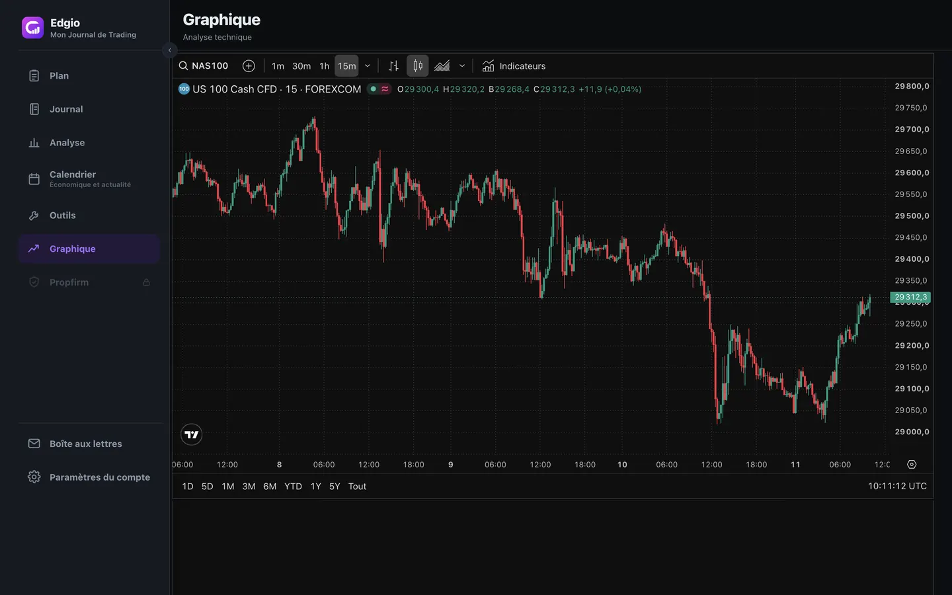Select the 1h timeframe
952x595 pixels.
(x=324, y=66)
